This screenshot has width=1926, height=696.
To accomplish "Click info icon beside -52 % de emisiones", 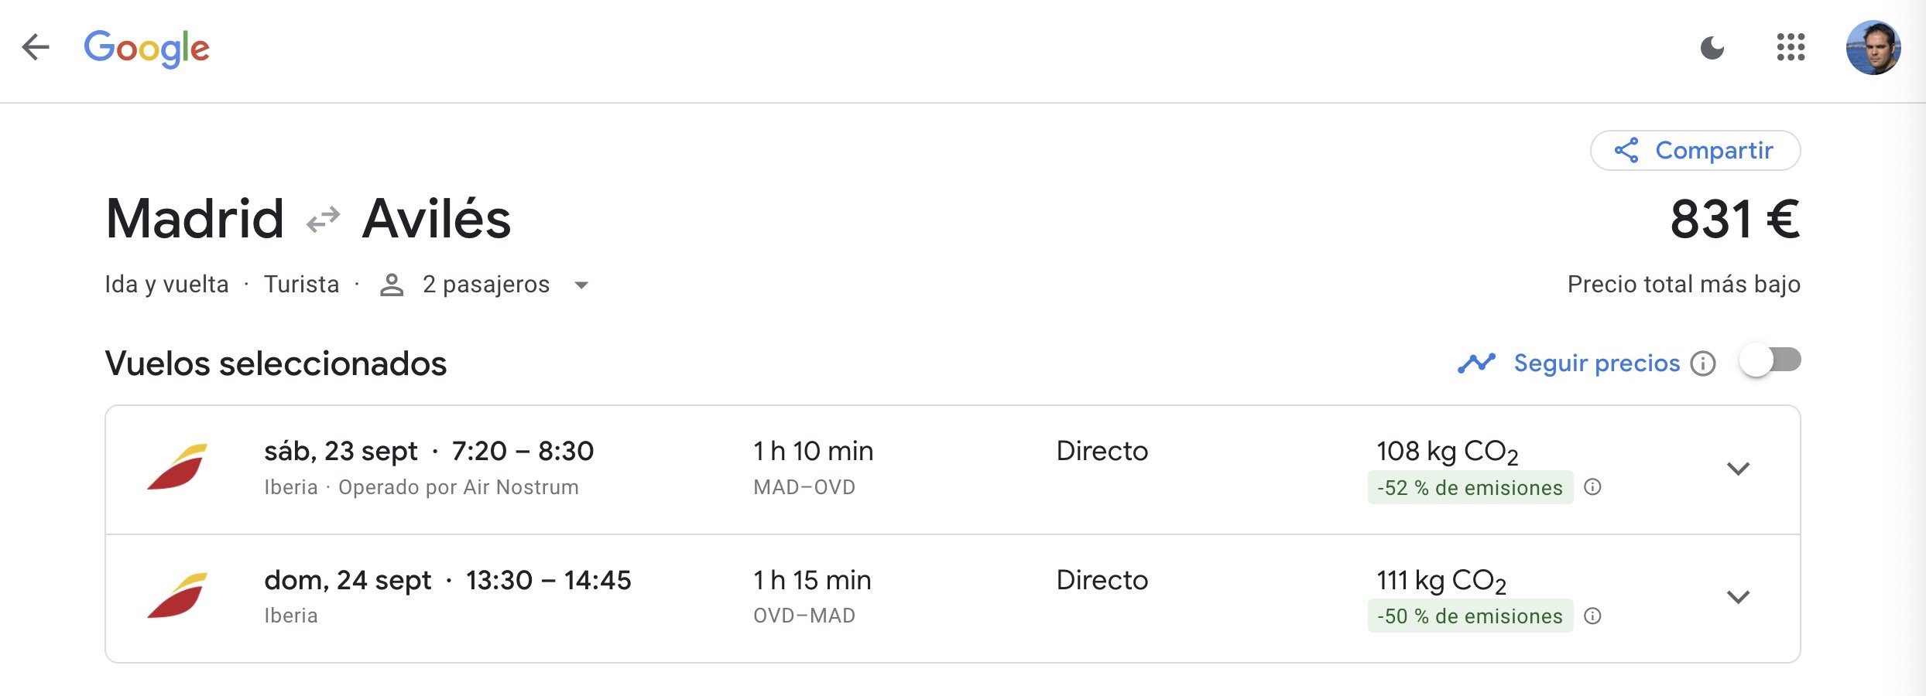I will pos(1592,487).
